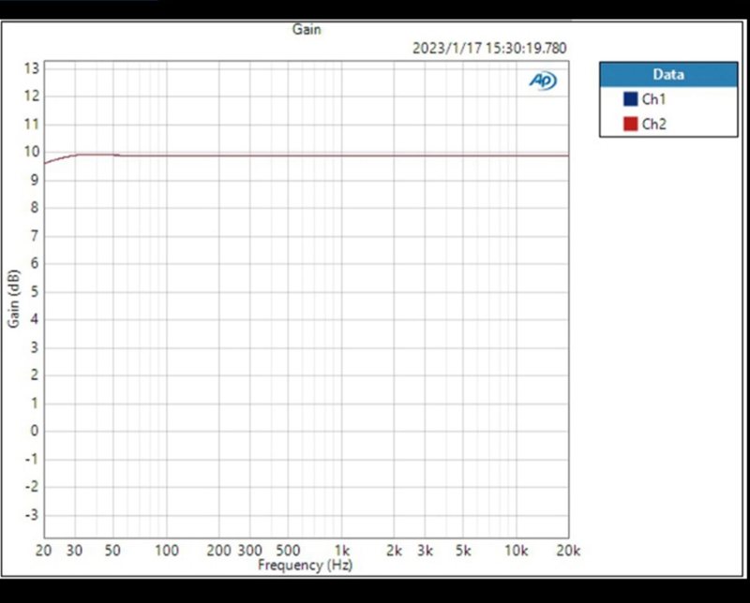
Task: Click the 20k tick on frequency axis
Action: (x=568, y=552)
